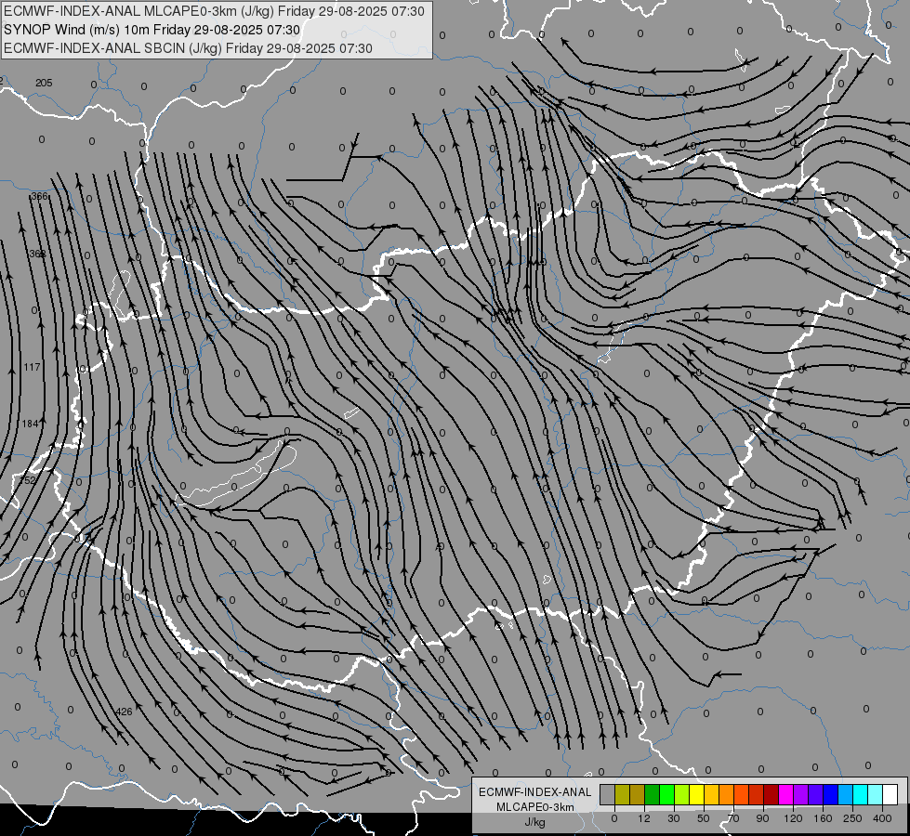Image resolution: width=910 pixels, height=836 pixels.
Task: Click the MLCAPE0-3km title line in the header
Action: point(214,11)
